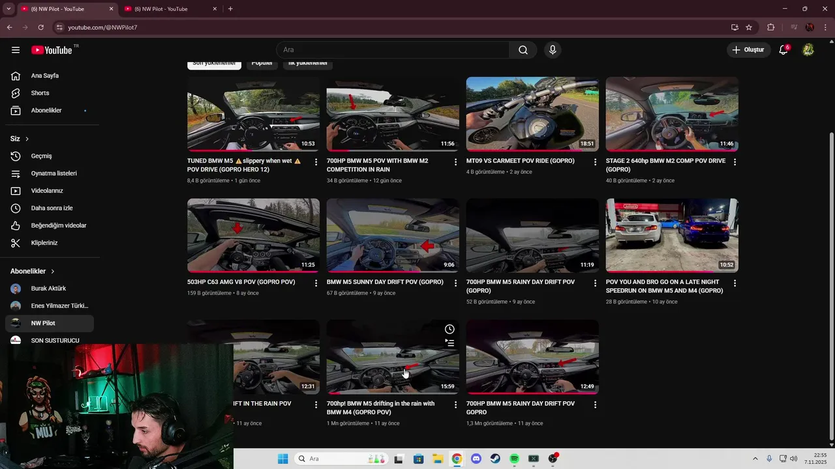This screenshot has width=835, height=469.
Task: Click the address bar URL youtube.com/@NWPilot7
Action: tap(102, 27)
